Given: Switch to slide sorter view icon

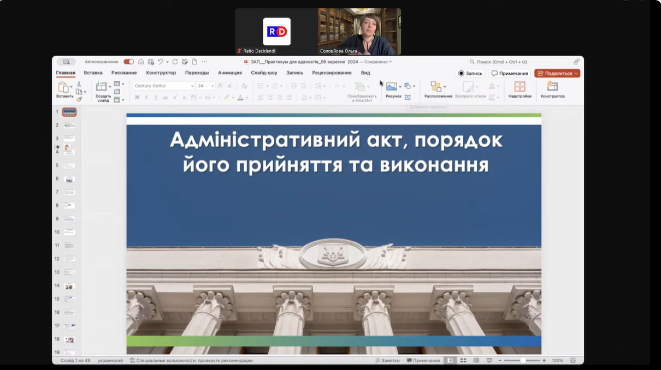Looking at the screenshot, I should (463, 361).
